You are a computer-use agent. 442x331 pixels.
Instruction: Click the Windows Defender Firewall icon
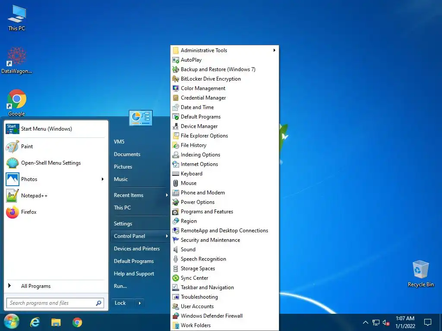176,316
